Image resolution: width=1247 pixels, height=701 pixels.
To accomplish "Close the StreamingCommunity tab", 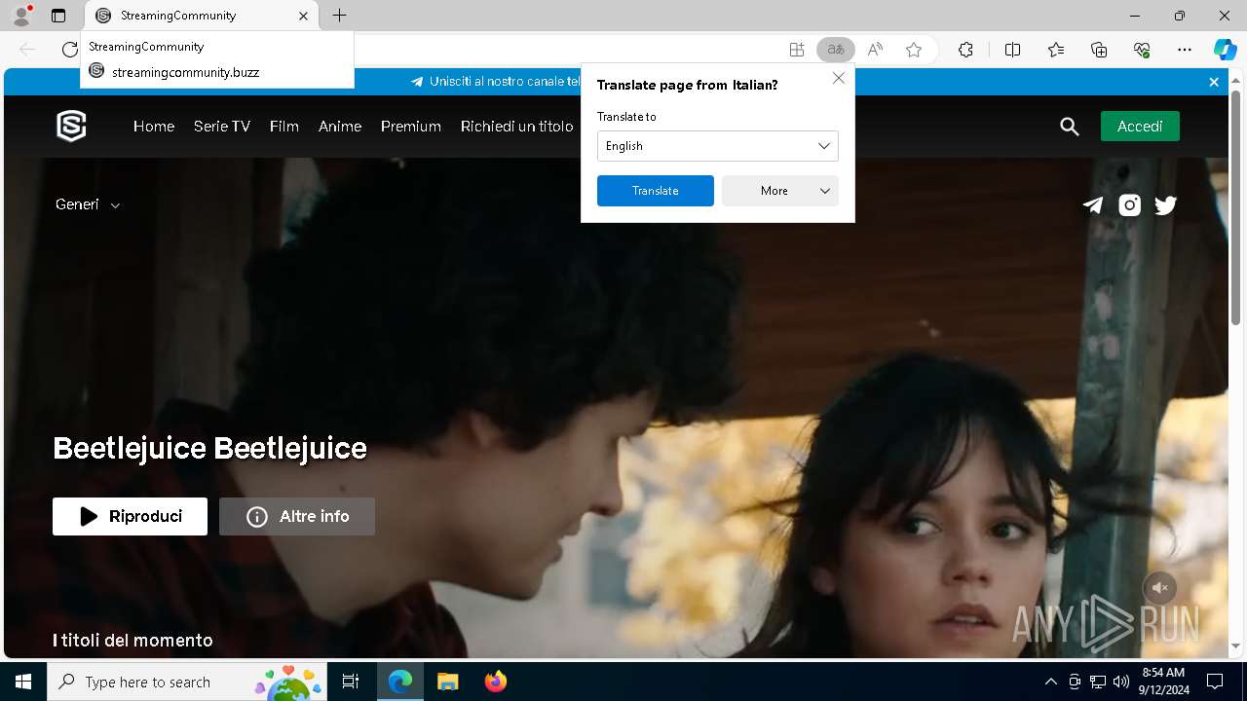I will (303, 16).
